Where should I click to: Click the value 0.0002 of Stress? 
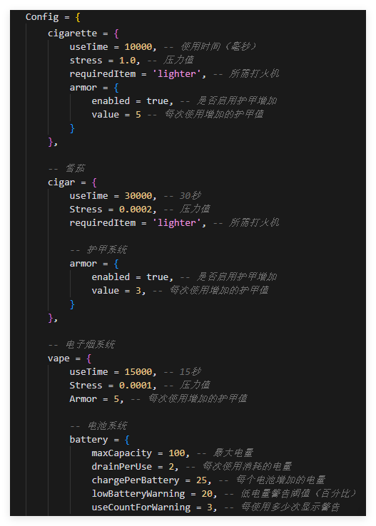coord(136,210)
